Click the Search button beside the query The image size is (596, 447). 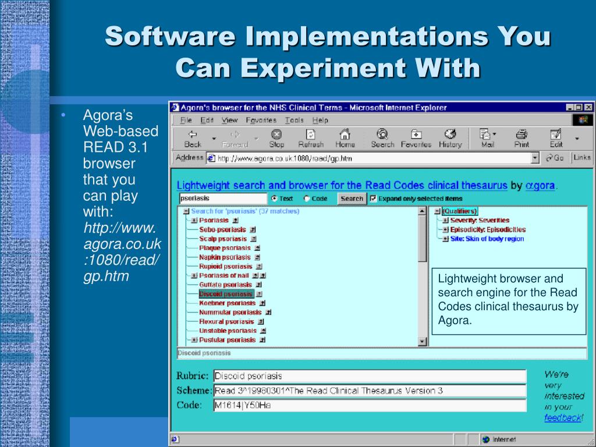pos(352,198)
